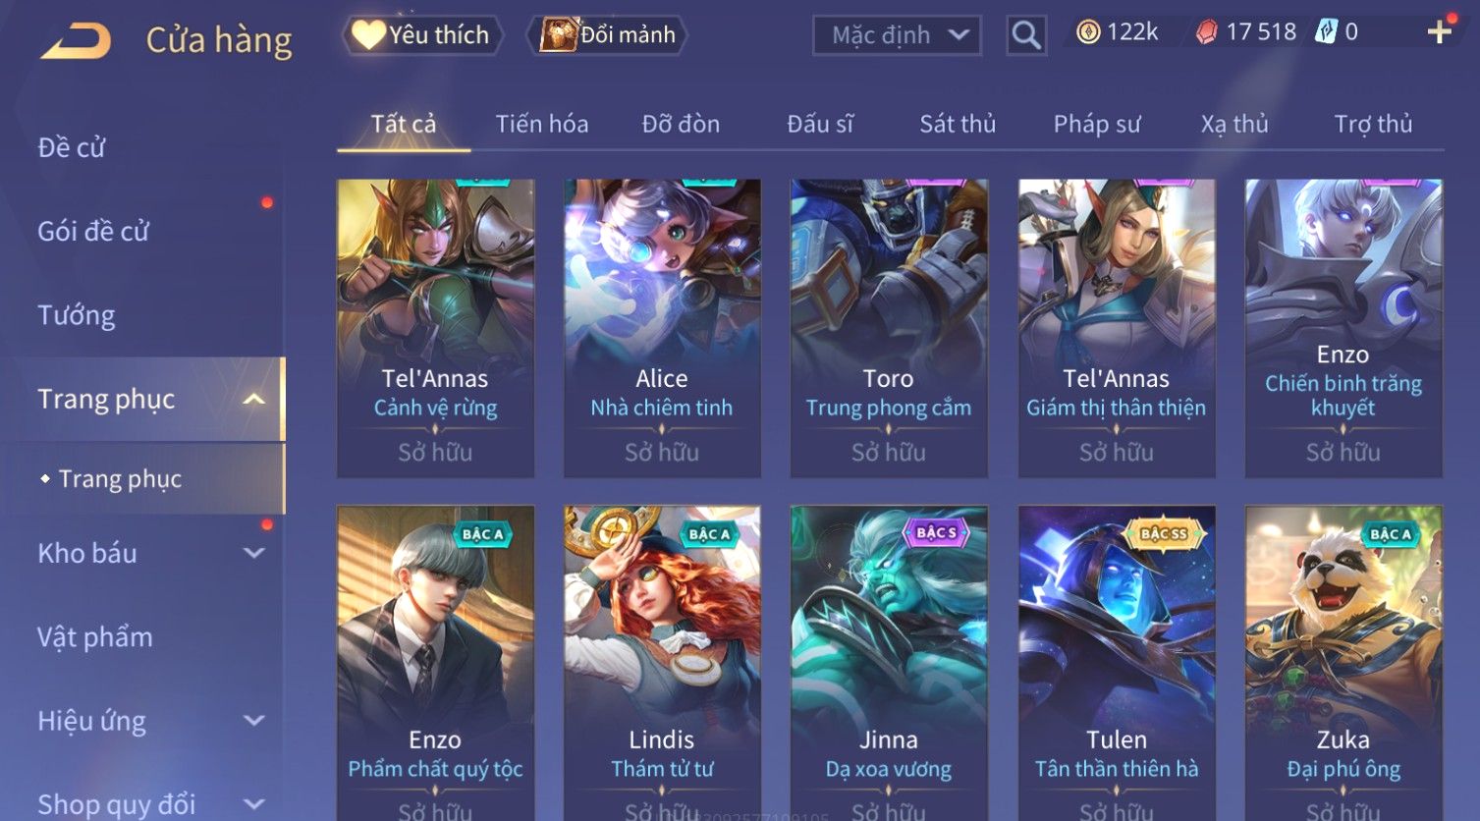Click the back arrow icon

(75, 41)
